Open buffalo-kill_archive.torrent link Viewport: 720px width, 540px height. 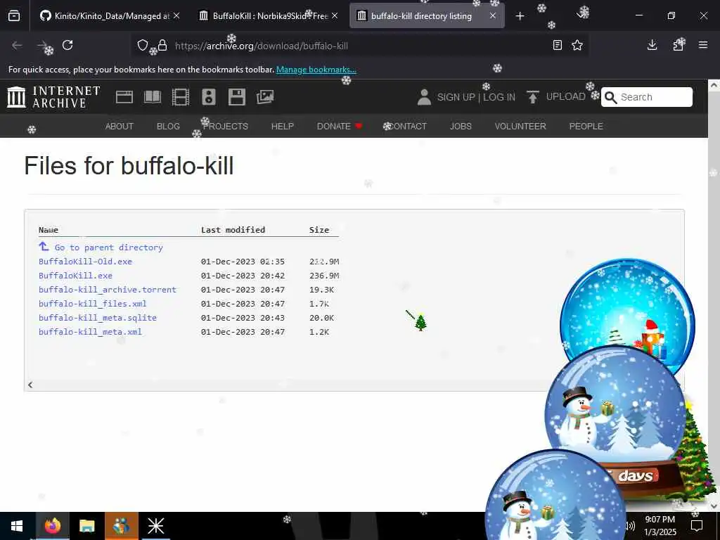108,290
